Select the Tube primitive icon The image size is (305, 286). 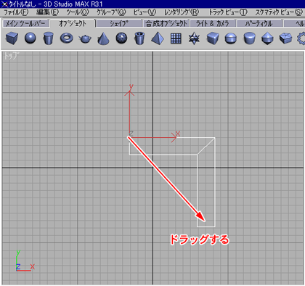point(139,38)
